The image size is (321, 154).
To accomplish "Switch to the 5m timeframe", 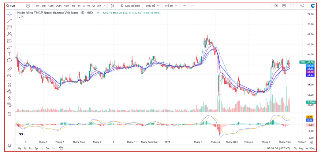I will point(44,6).
